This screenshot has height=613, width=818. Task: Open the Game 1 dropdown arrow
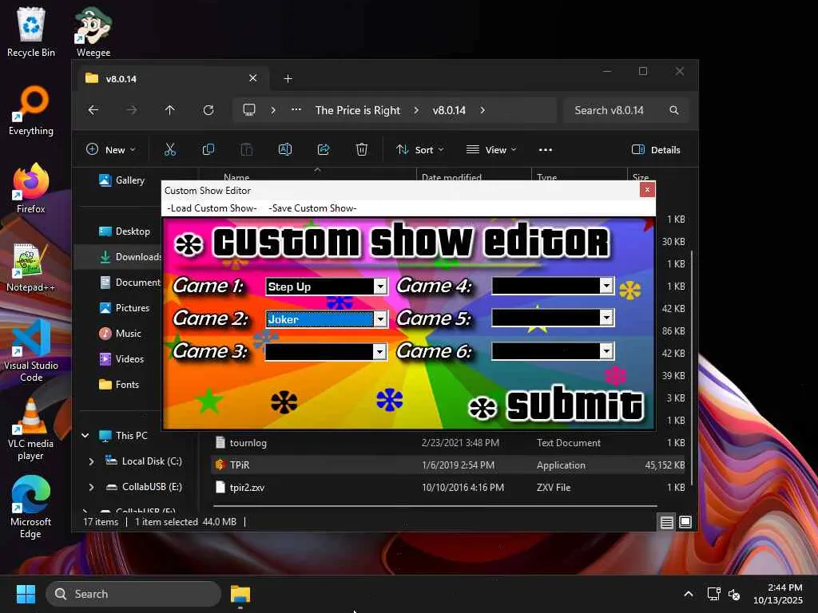pos(380,287)
